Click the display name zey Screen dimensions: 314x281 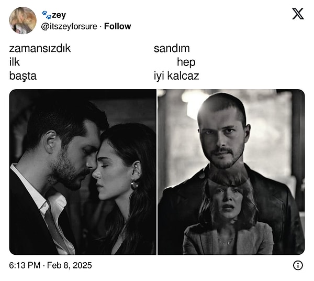coord(59,15)
